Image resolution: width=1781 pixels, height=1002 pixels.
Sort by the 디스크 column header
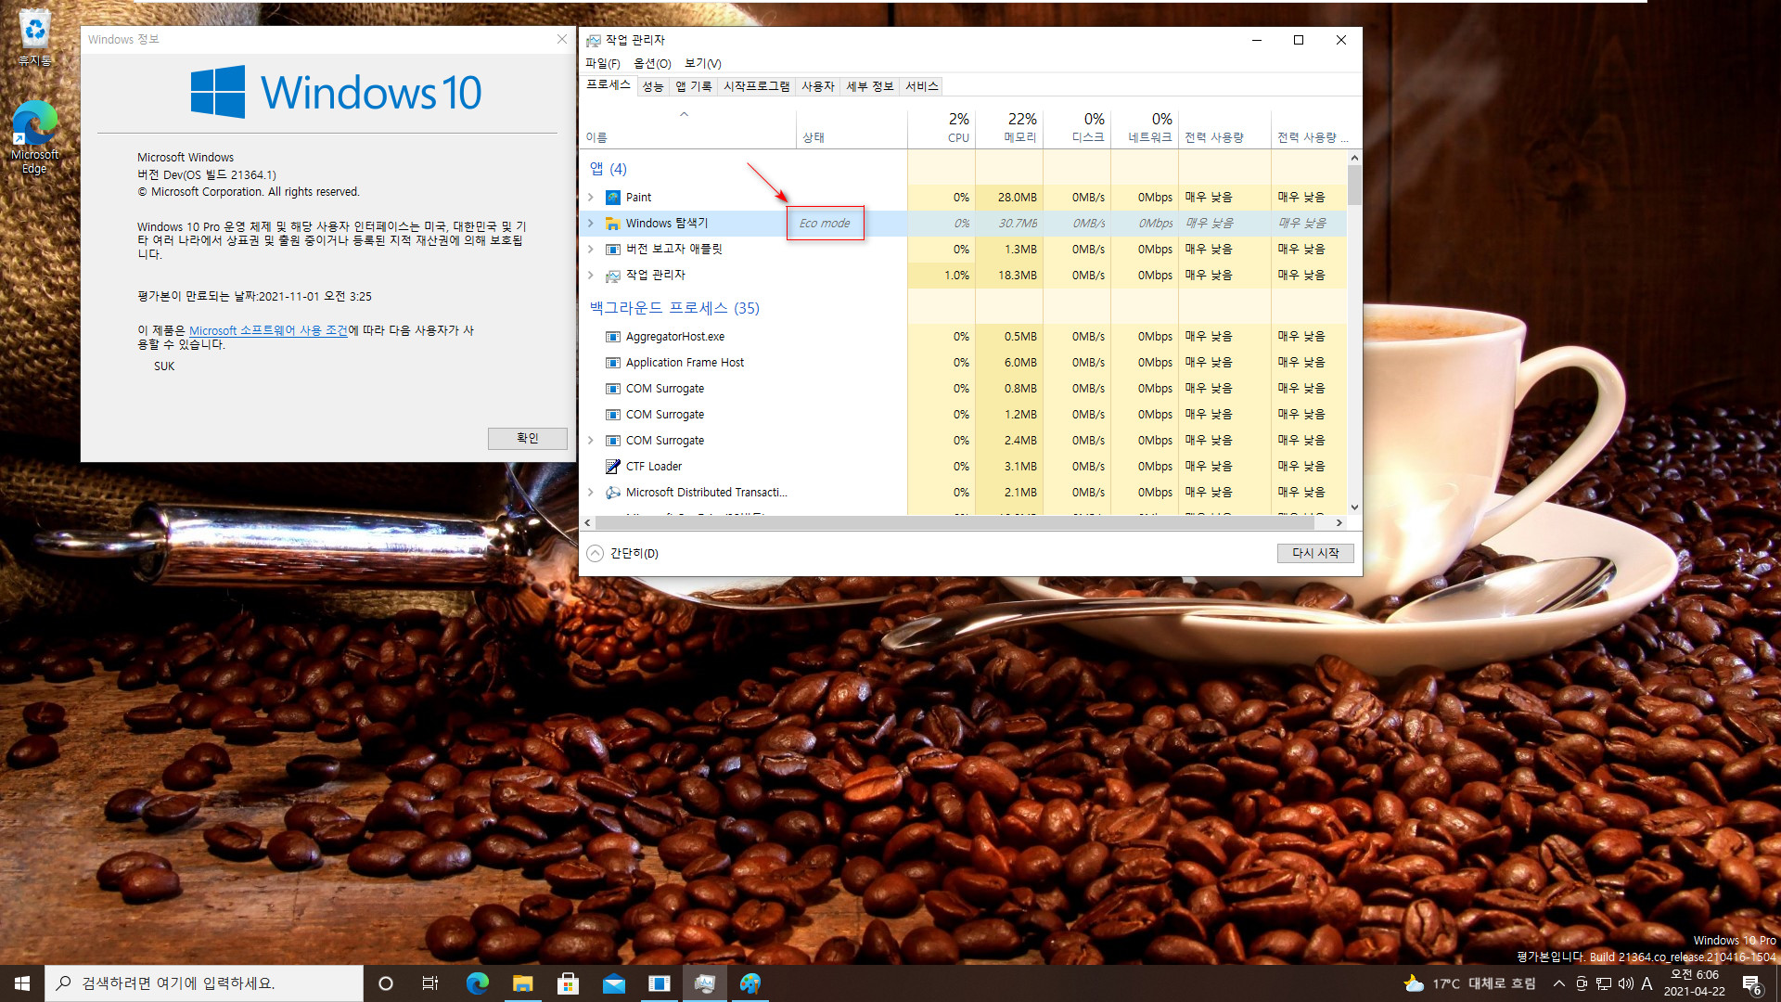click(1077, 127)
